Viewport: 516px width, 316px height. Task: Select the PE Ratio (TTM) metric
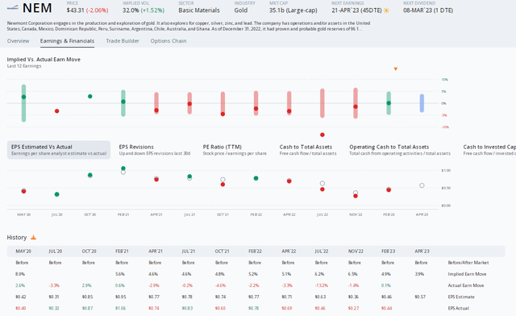point(235,150)
